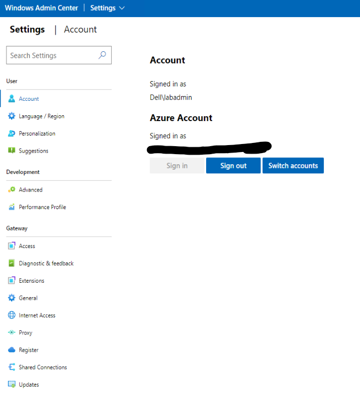Click the Suggestions green icon
Image resolution: width=360 pixels, height=399 pixels.
[x=12, y=151]
